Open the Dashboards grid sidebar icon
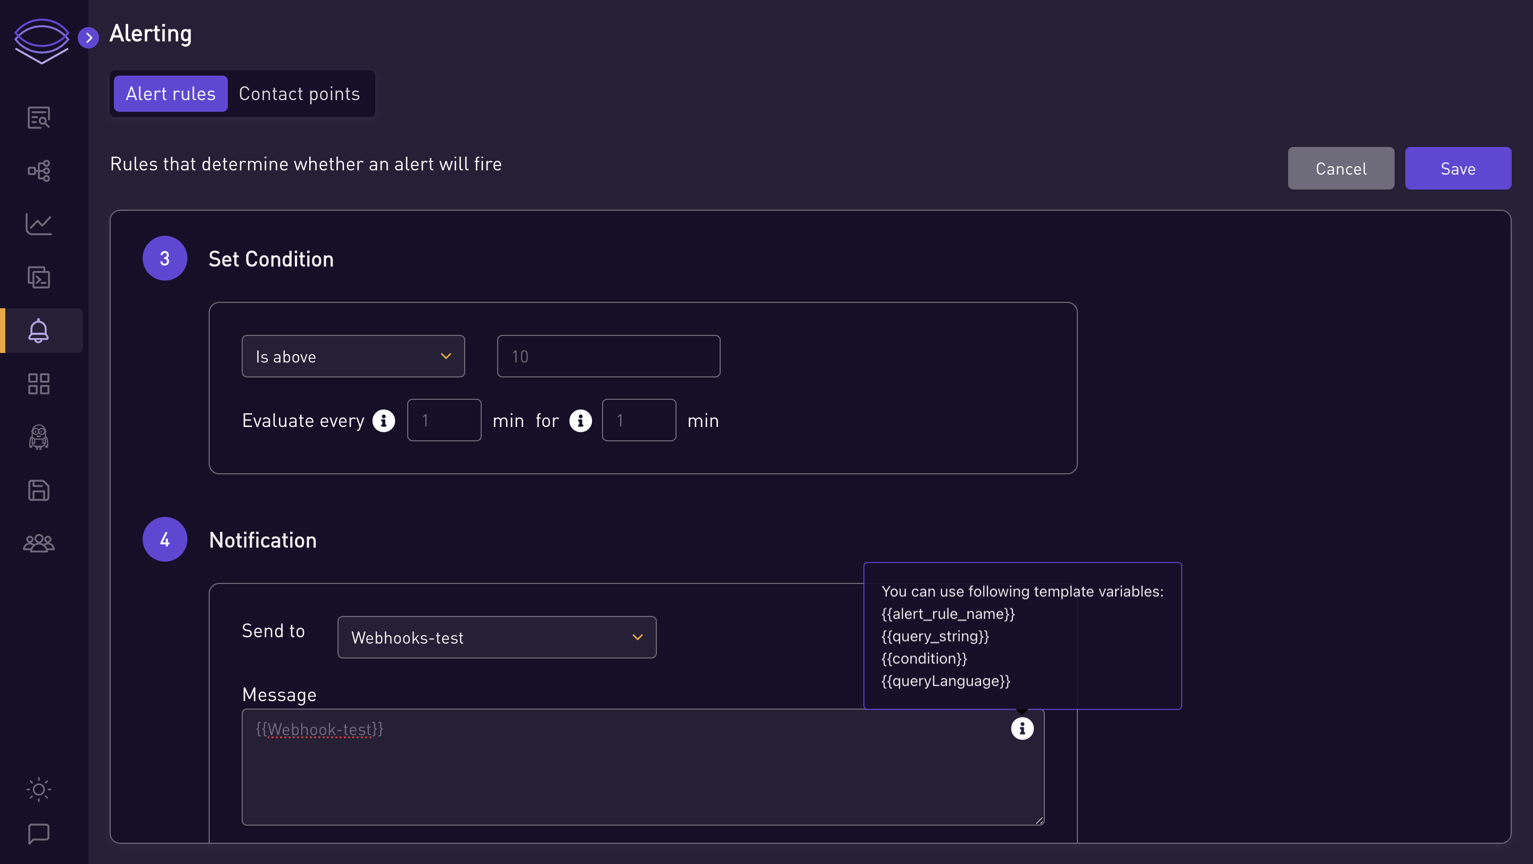This screenshot has height=864, width=1533. 39,384
